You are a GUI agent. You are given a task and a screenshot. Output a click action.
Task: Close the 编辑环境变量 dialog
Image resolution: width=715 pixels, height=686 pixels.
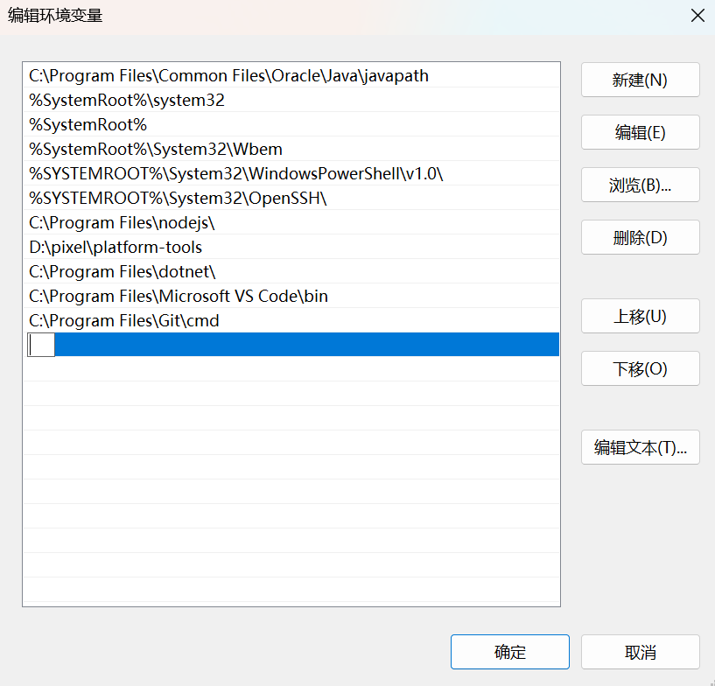pos(697,16)
